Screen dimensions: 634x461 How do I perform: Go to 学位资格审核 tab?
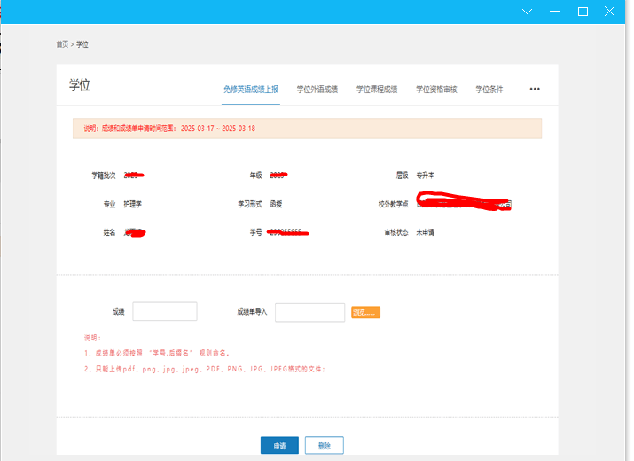tap(436, 90)
